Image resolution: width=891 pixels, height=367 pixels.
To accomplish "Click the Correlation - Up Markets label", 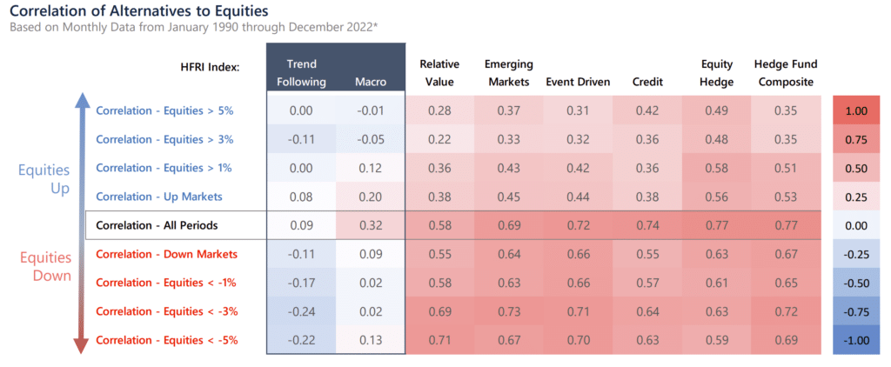I will click(159, 197).
